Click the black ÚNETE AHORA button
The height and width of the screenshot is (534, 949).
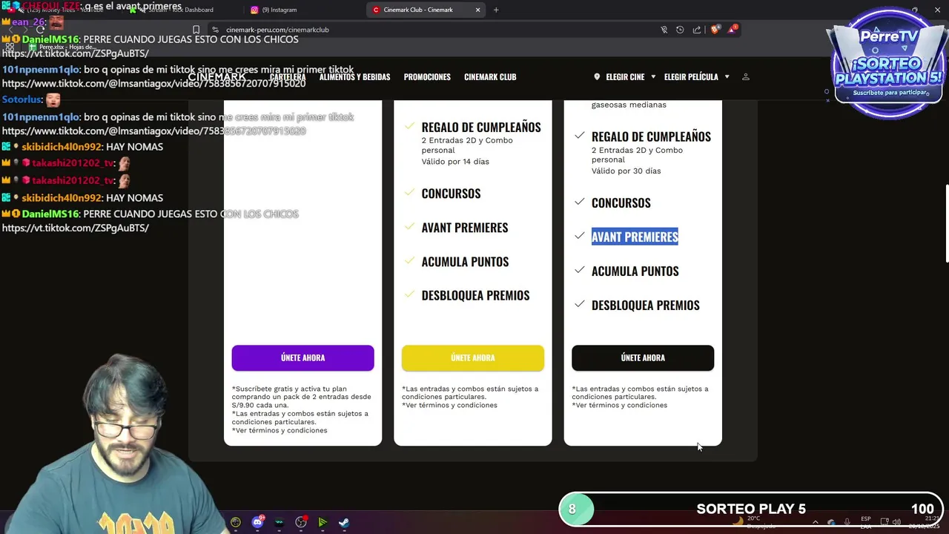tap(643, 357)
